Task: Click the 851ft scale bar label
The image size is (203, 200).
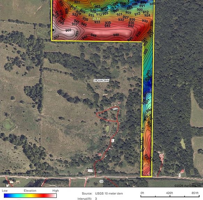Action: point(195,193)
